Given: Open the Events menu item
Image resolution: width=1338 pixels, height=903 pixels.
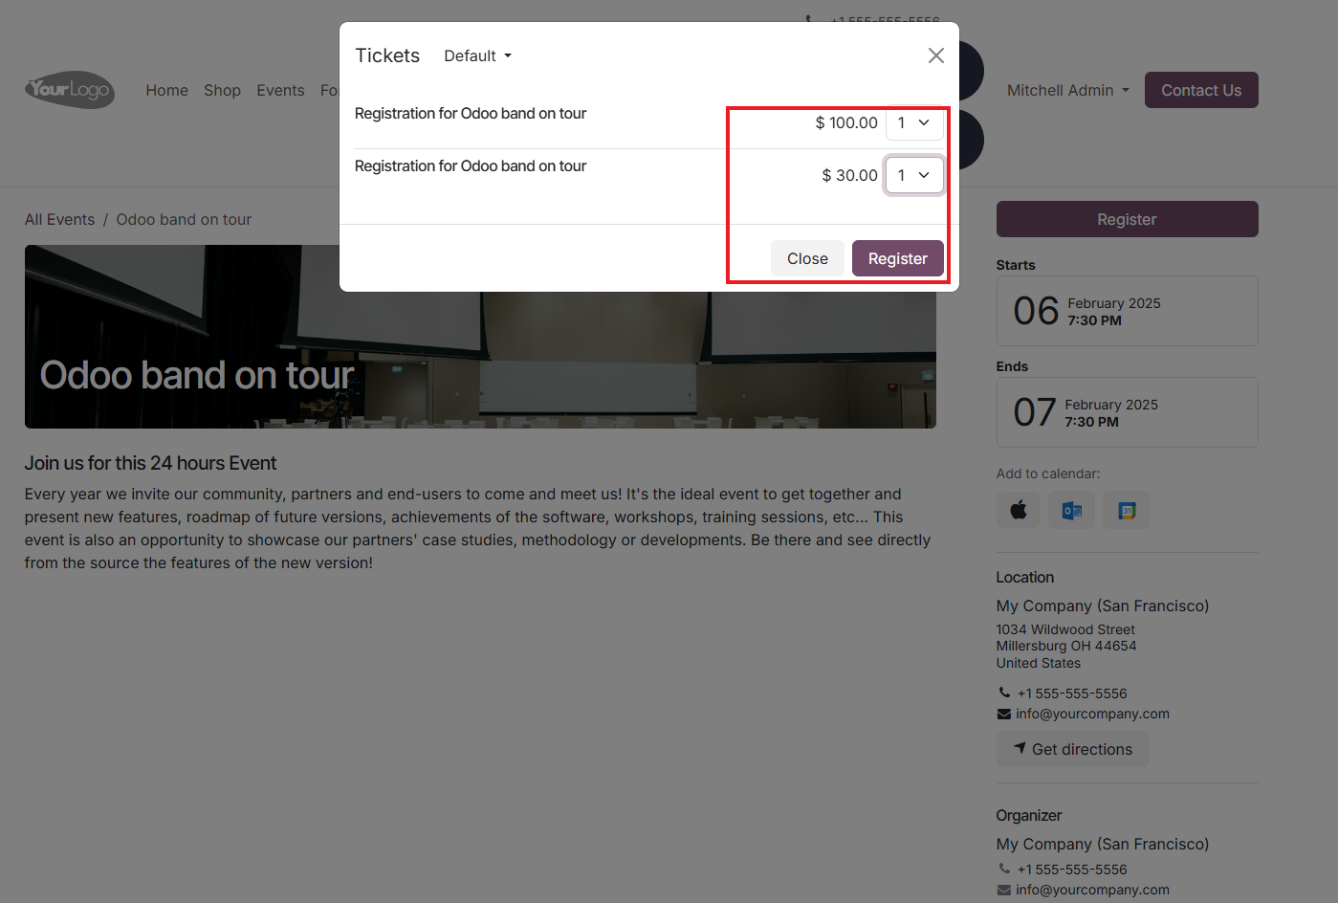Looking at the screenshot, I should (280, 90).
